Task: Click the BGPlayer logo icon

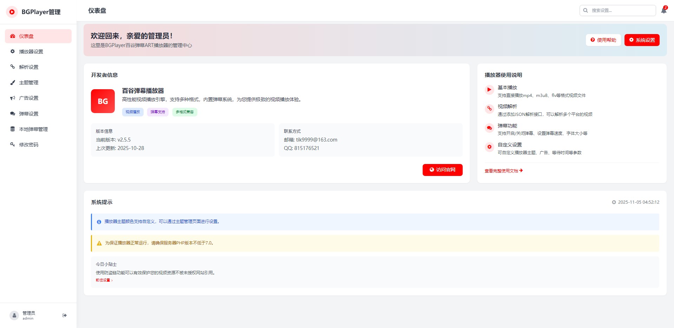Action: click(x=12, y=12)
